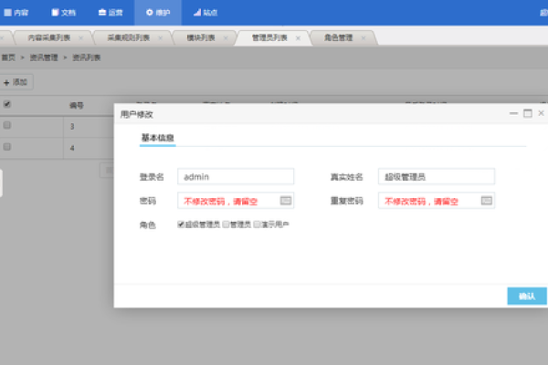
Task: Click the 用户修改 dialog title
Action: coord(137,115)
